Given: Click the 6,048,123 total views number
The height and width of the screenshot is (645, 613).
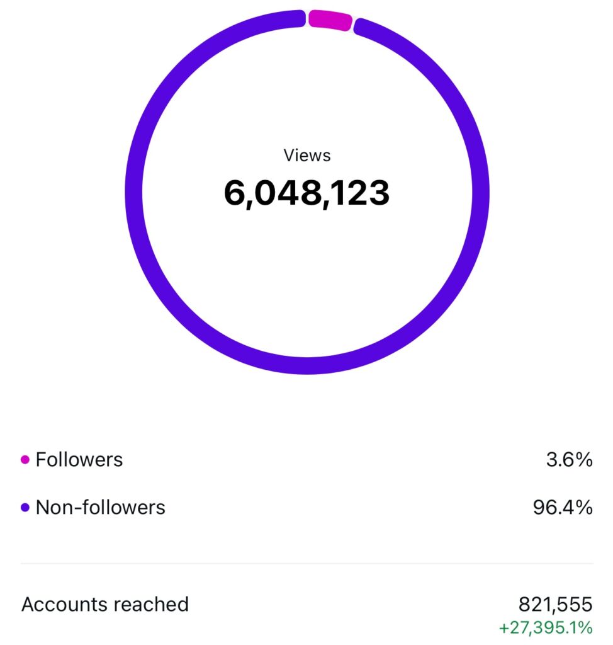Looking at the screenshot, I should pyautogui.click(x=307, y=193).
